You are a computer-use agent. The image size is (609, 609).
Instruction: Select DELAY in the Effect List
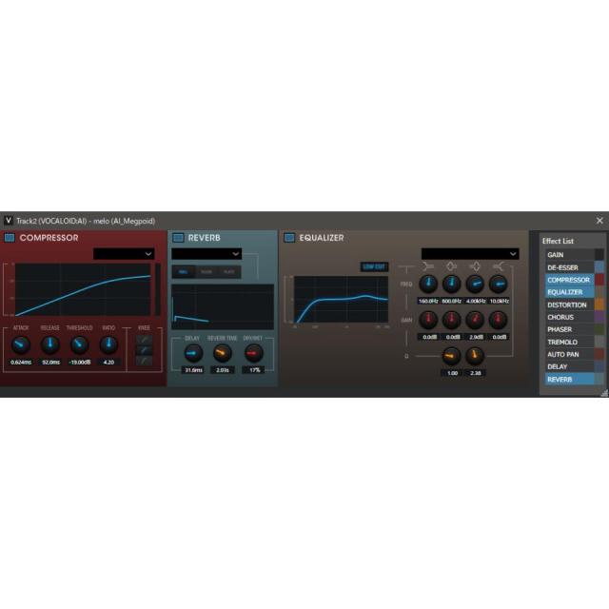coord(570,366)
